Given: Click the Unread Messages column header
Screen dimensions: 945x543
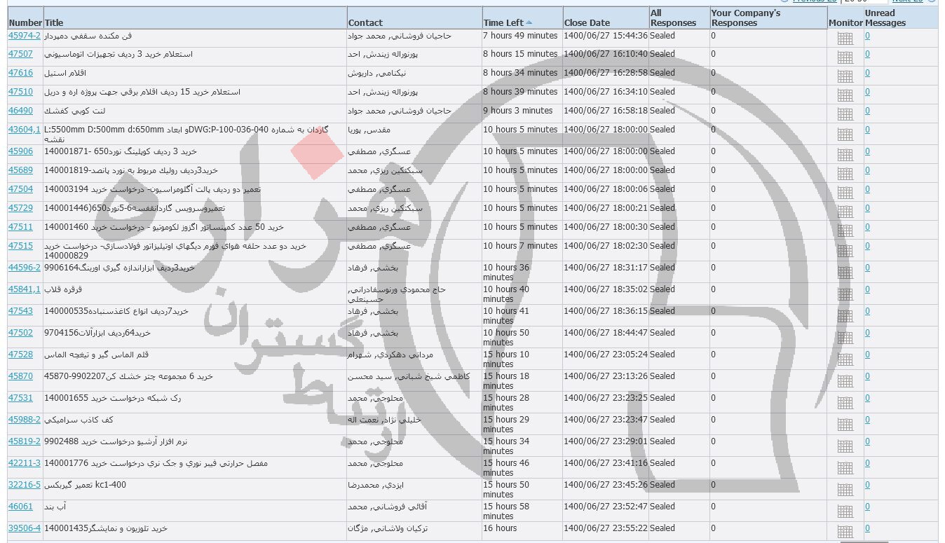Looking at the screenshot, I should (885, 18).
